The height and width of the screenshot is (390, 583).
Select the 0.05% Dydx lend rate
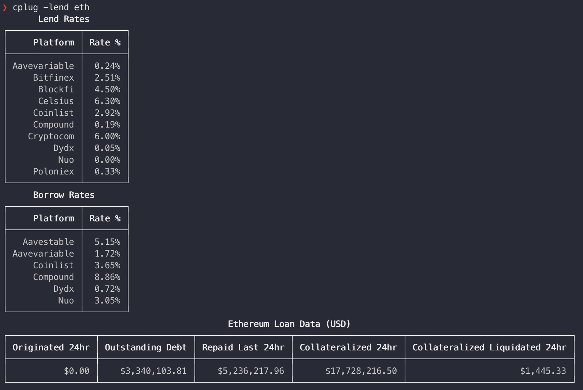tap(107, 148)
